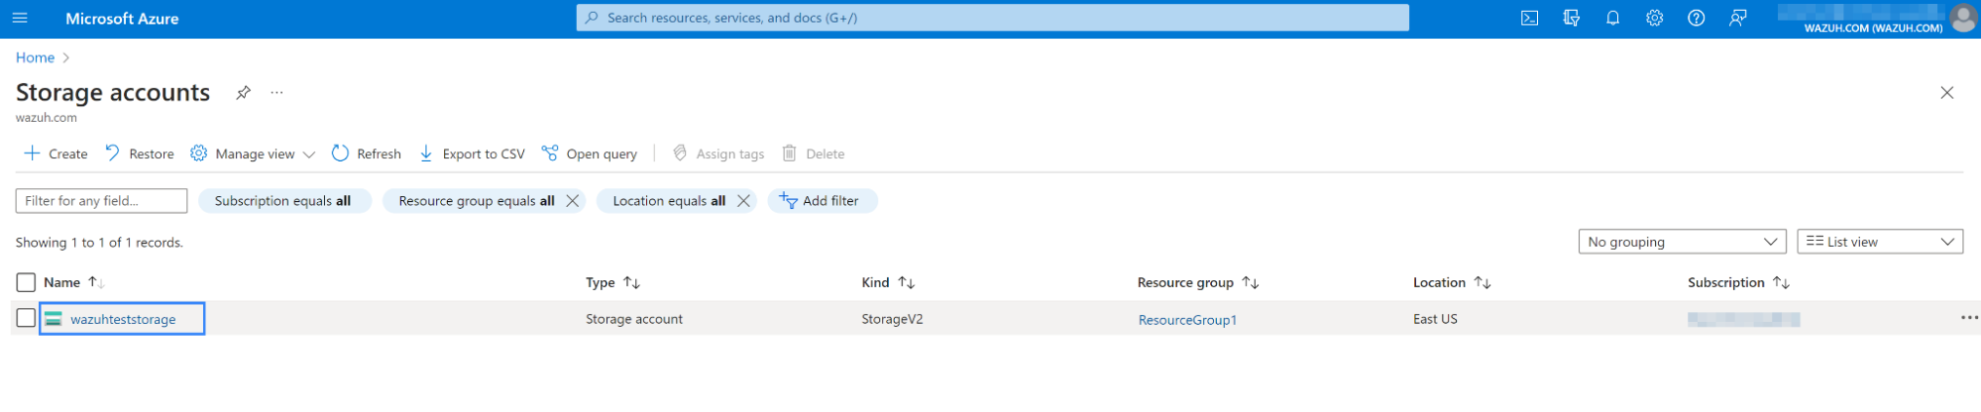The width and height of the screenshot is (1981, 412).
Task: Focus the Filter for any field box
Action: coord(101,201)
